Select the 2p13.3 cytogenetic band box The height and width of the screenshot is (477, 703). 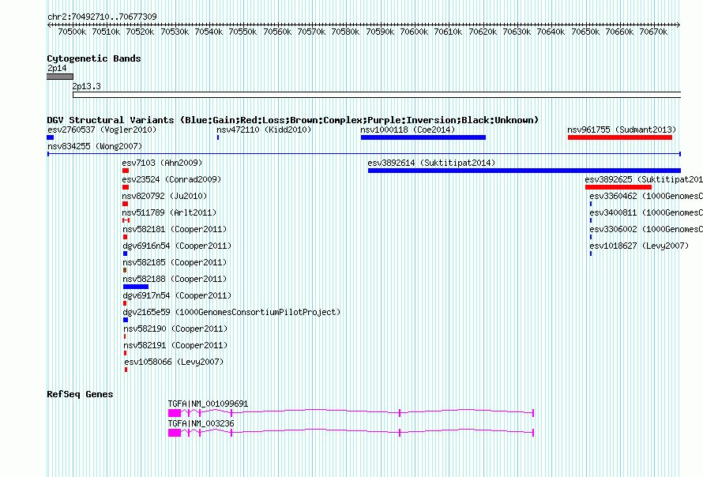click(376, 95)
